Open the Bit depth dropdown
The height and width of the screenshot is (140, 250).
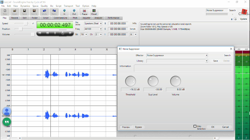(x=86, y=34)
